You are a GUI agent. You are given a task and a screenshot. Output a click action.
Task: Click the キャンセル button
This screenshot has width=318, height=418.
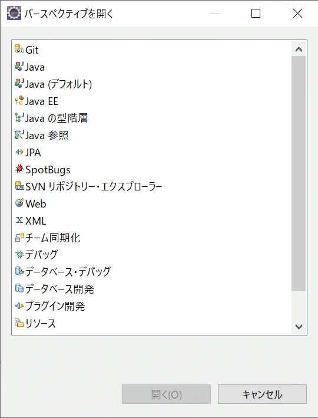262,394
